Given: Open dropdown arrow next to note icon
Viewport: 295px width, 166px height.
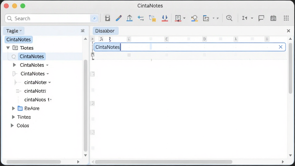Looking at the screenshot, I should point(184,18).
